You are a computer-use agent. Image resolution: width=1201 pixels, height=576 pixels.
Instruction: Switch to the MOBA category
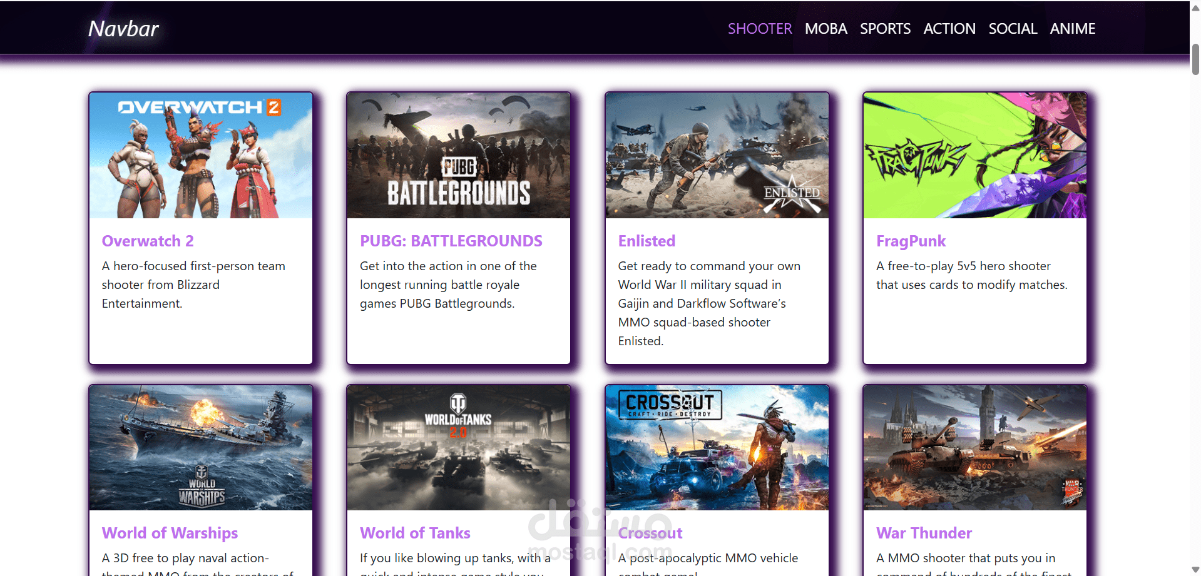pos(826,29)
